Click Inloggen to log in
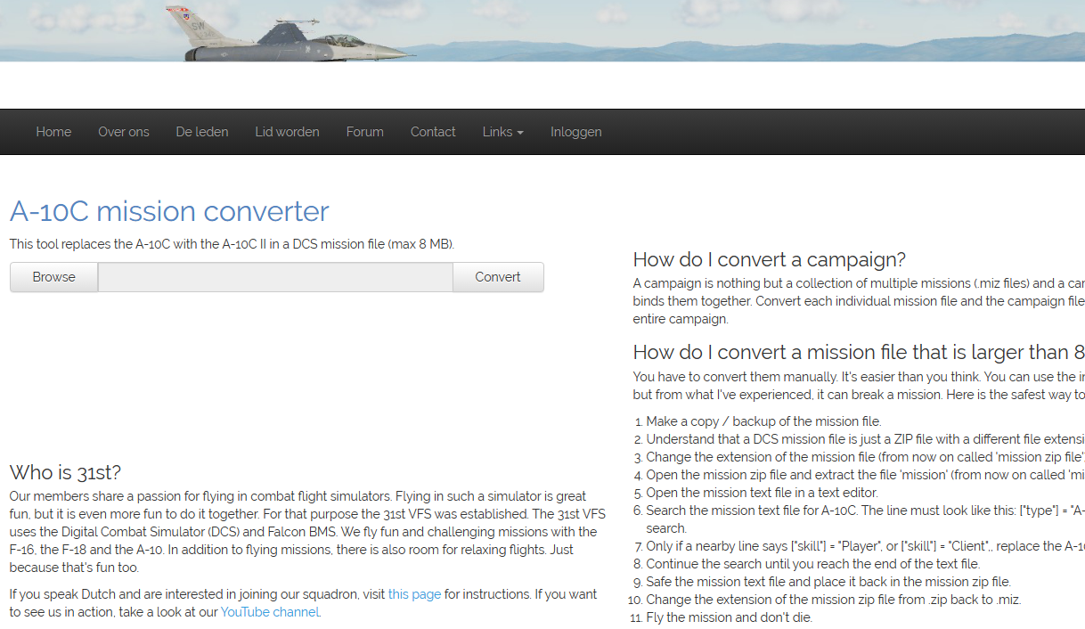1085x629 pixels. [x=576, y=132]
